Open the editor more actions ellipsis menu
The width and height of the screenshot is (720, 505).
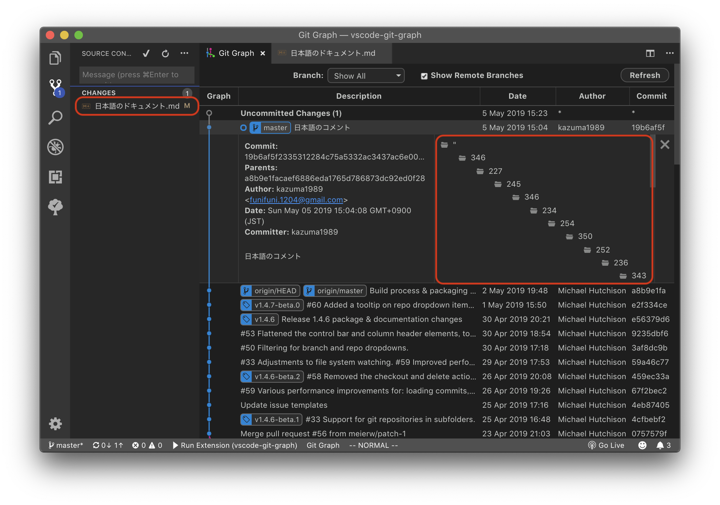tap(670, 53)
